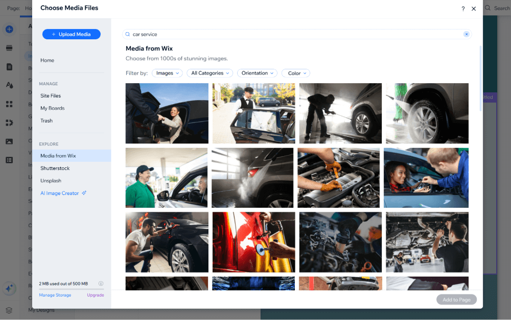Select the engine repair orange gloves image
Image resolution: width=511 pixels, height=320 pixels.
tap(338, 178)
